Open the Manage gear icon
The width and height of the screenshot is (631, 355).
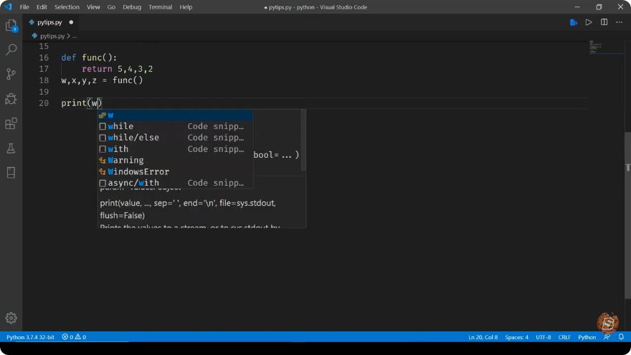click(x=11, y=318)
